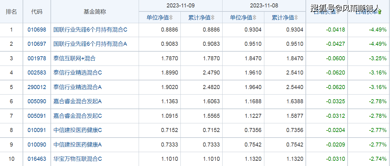Click sort icon beside 2023-11-09 单位净值
The image size is (390, 166).
[x=171, y=18]
